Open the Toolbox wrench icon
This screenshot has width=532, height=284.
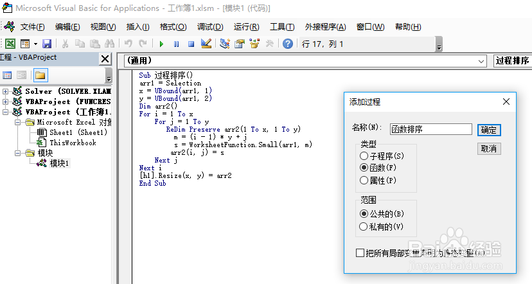(269, 44)
